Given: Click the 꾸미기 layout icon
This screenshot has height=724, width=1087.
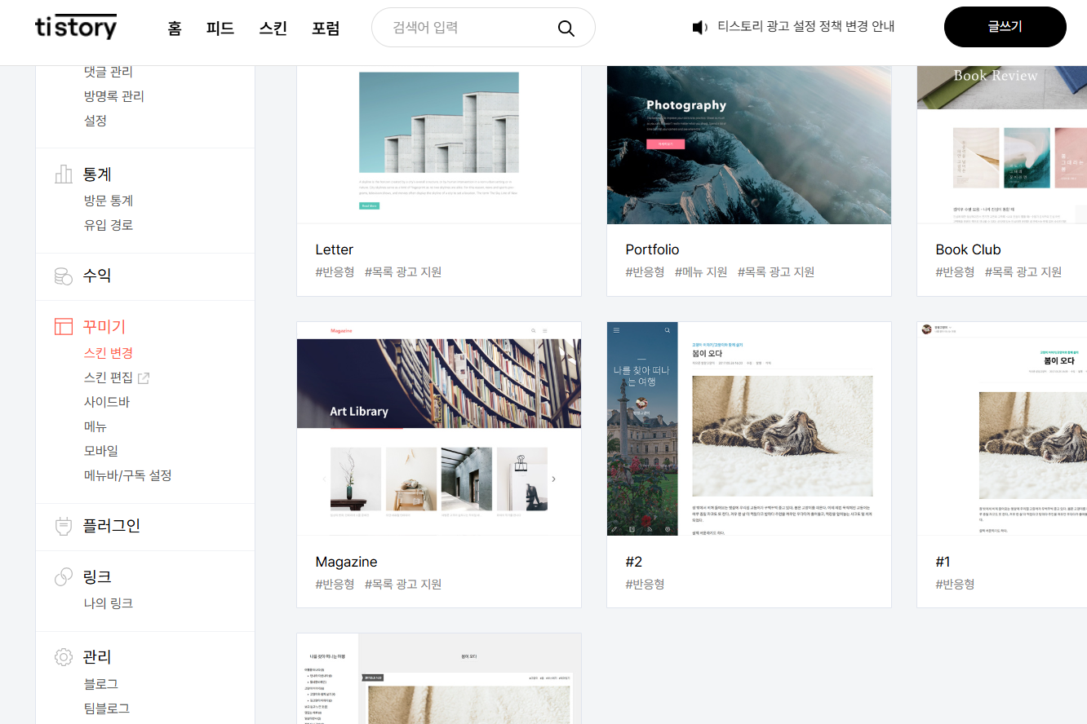Looking at the screenshot, I should click(64, 327).
